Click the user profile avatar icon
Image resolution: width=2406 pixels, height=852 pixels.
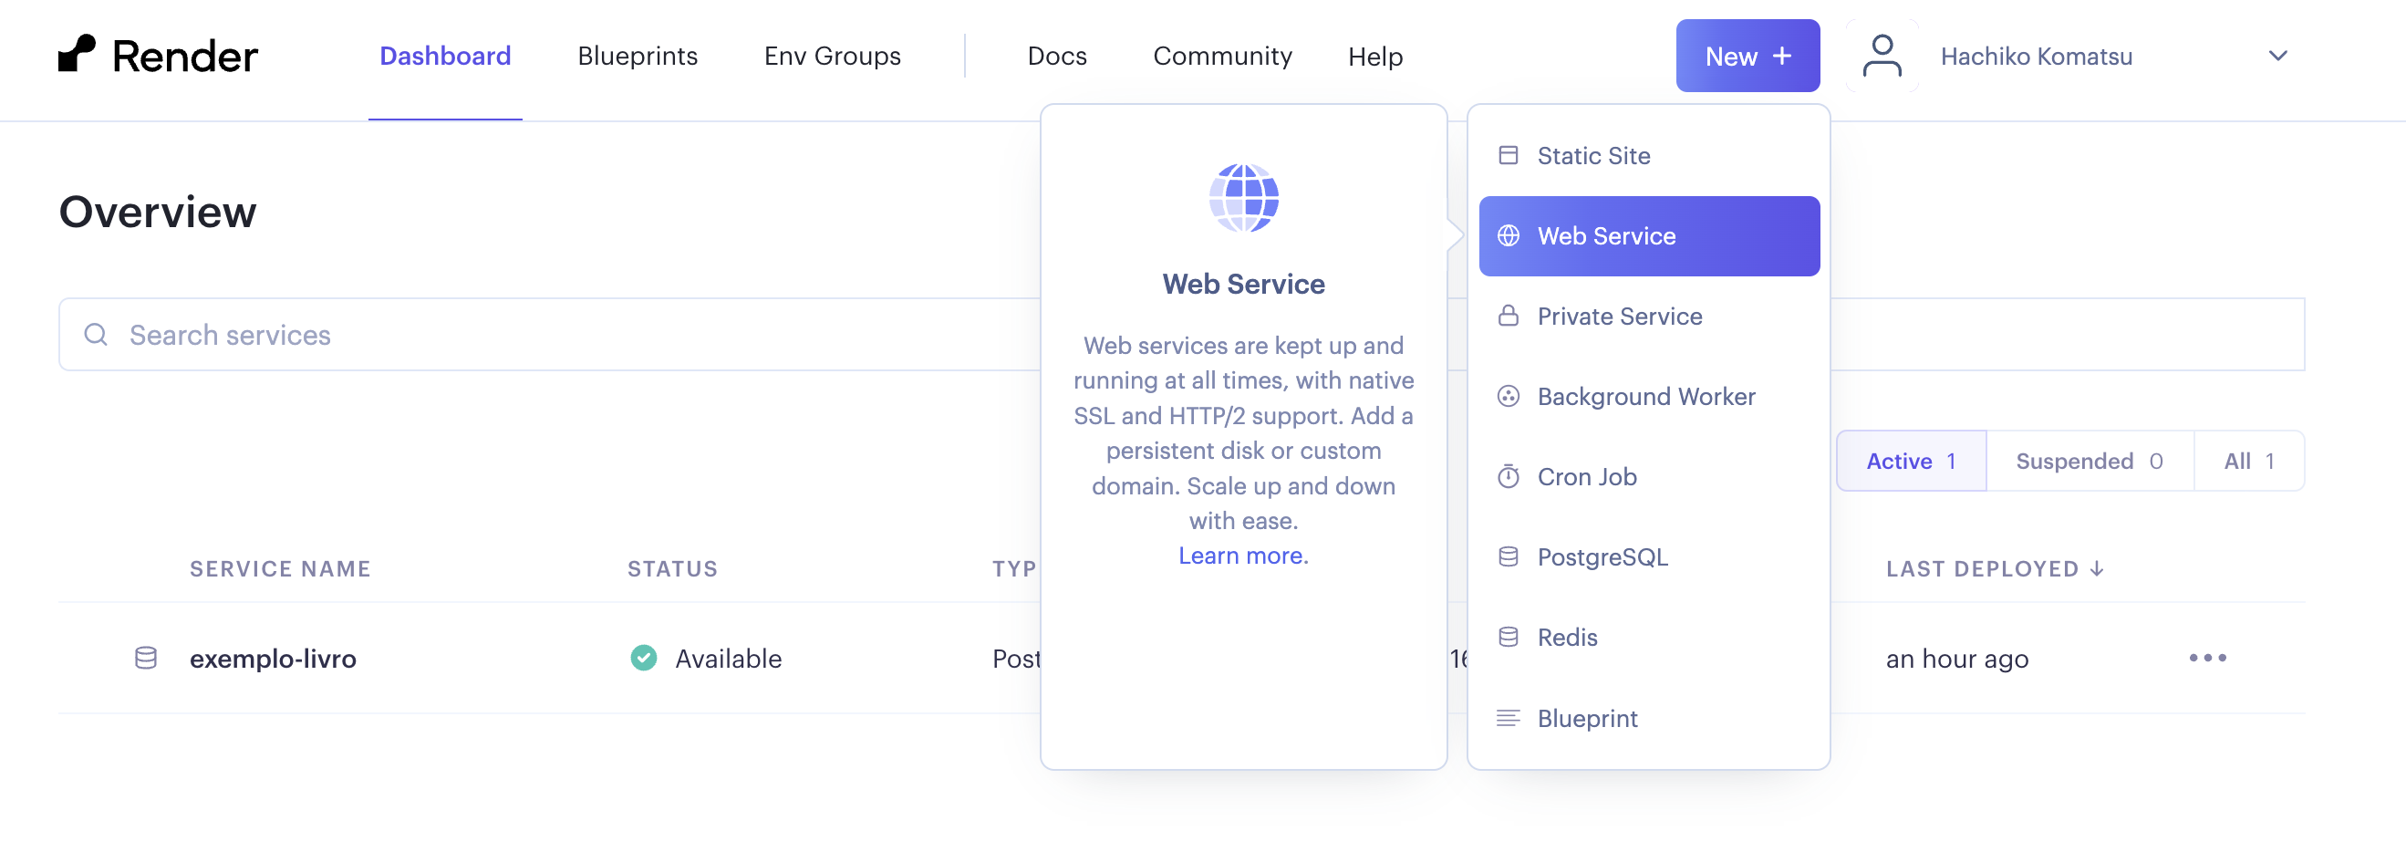coord(1881,56)
